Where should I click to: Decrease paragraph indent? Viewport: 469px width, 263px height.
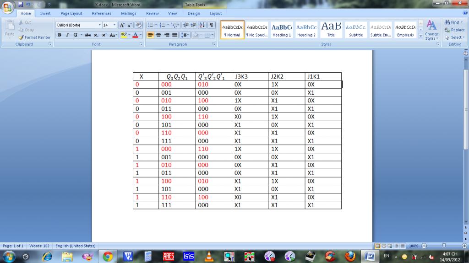click(186, 25)
